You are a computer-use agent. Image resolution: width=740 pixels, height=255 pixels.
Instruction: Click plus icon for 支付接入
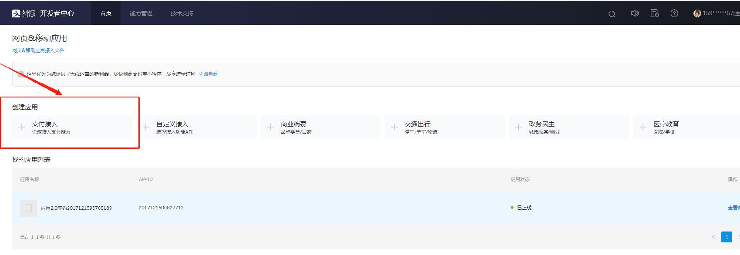click(x=21, y=127)
